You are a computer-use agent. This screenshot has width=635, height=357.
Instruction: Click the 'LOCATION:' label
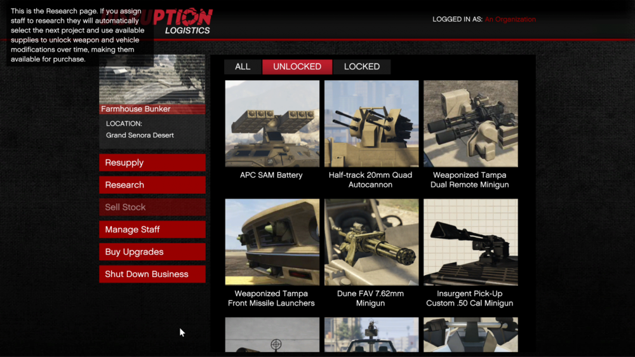pyautogui.click(x=124, y=124)
